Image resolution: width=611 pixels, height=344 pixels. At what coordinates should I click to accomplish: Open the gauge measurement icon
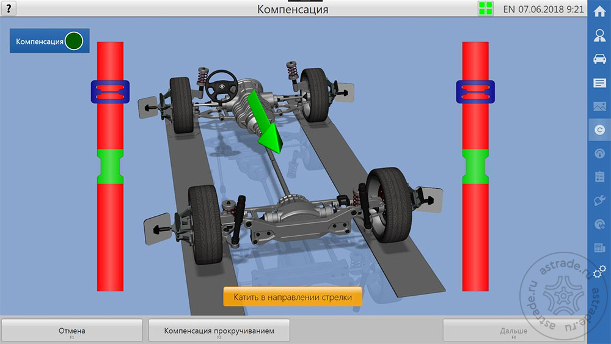tap(599, 153)
